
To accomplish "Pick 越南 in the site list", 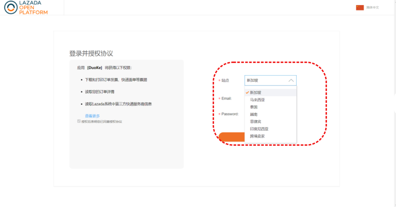I will pyautogui.click(x=254, y=114).
